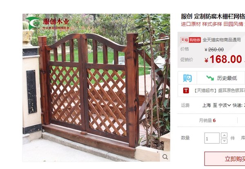Click the 立即购买 button
Viewport: 245px width, 169px height.
coord(225,159)
